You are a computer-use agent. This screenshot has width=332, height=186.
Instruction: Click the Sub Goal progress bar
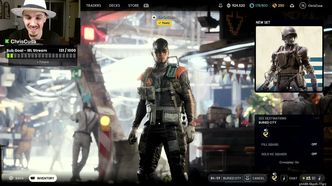[x=41, y=56]
